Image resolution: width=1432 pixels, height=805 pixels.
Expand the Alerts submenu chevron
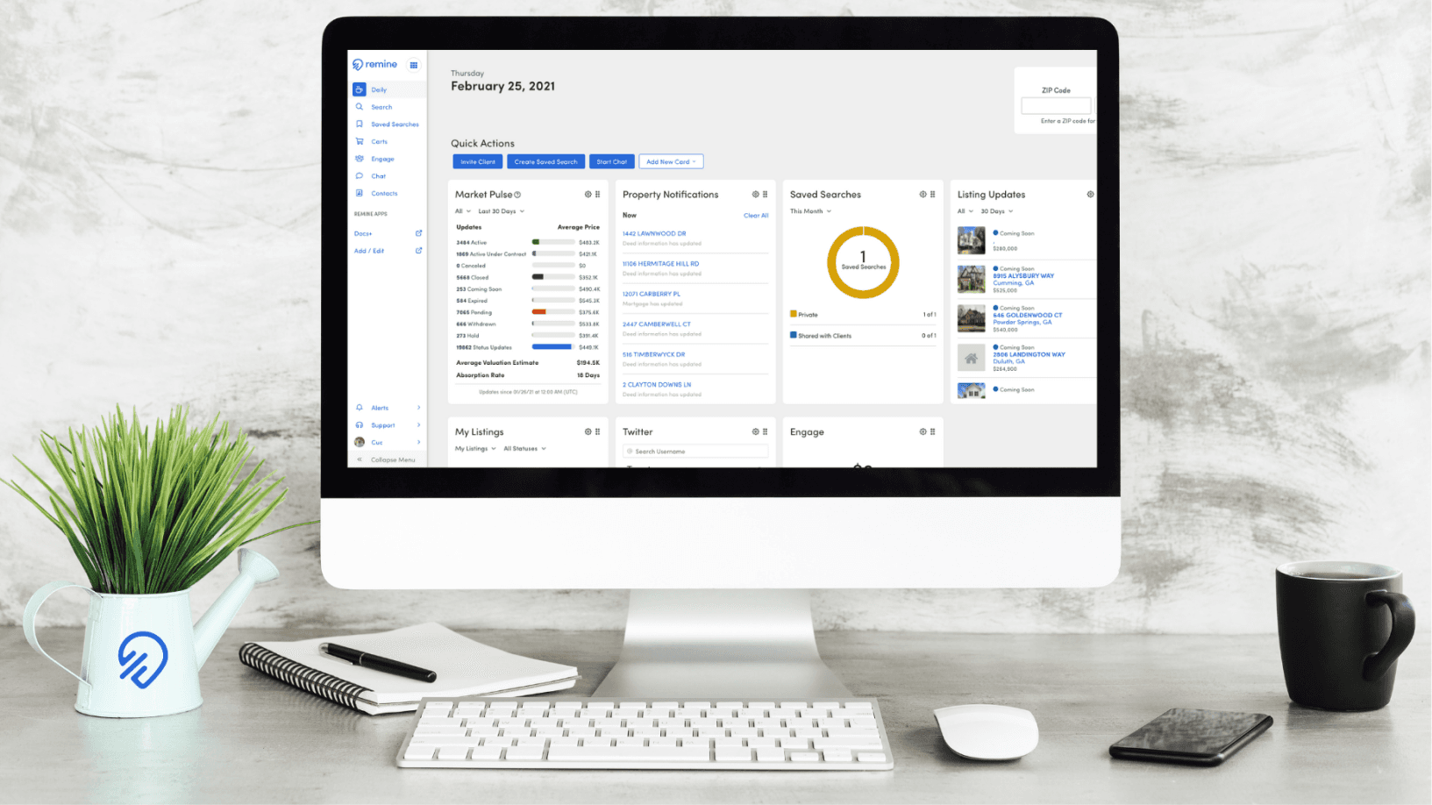(418, 408)
